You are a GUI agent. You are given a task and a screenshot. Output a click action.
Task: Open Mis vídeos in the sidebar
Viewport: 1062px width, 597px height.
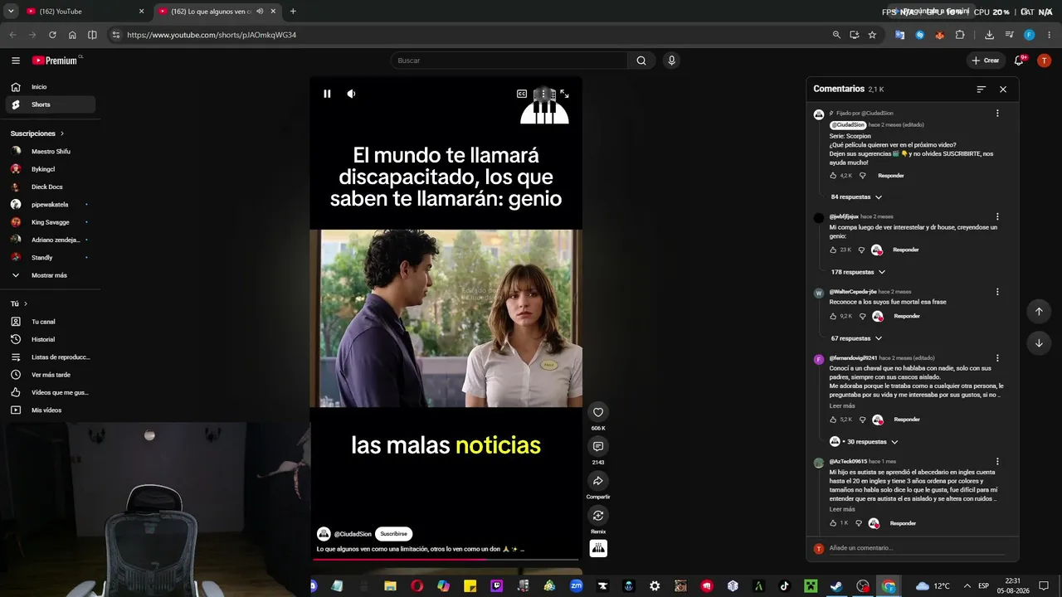51,410
